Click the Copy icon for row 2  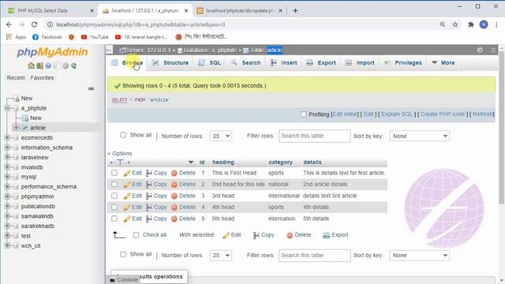(x=149, y=185)
